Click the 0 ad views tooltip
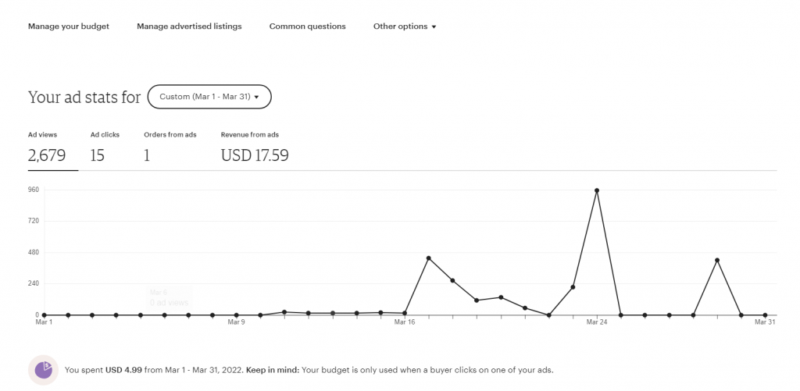This screenshot has width=800, height=391. click(x=170, y=302)
